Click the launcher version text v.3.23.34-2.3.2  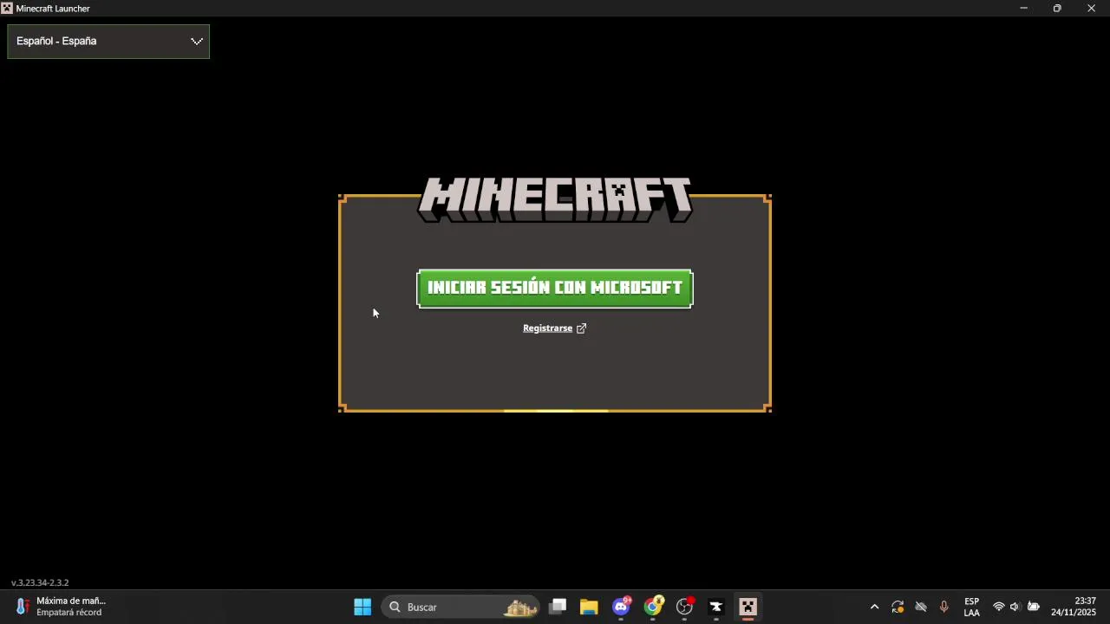(40, 582)
